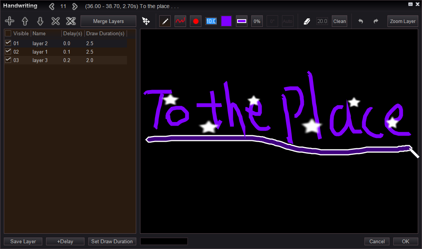Toggle visibility of layer 3

(8, 60)
